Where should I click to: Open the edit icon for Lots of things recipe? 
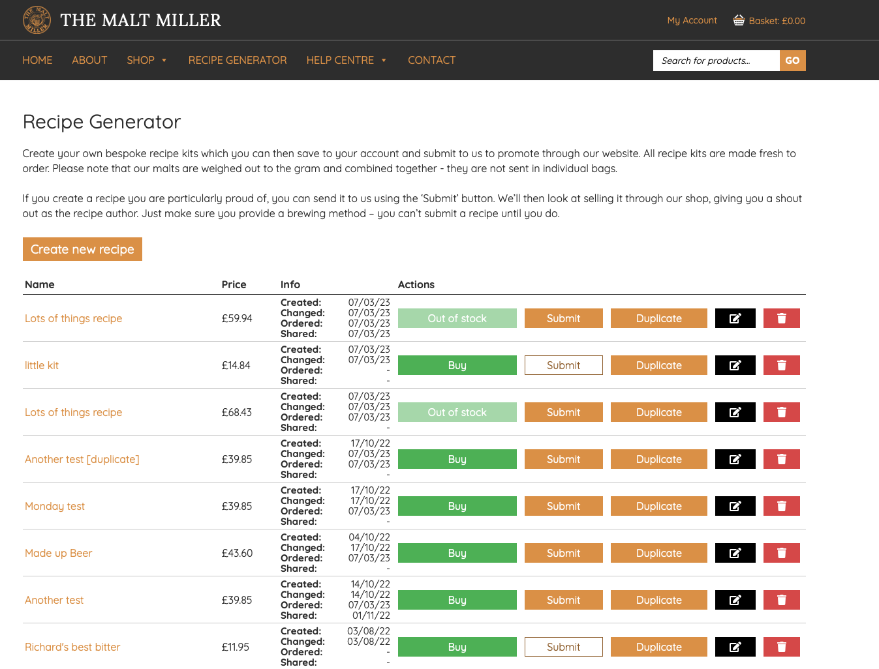point(735,318)
